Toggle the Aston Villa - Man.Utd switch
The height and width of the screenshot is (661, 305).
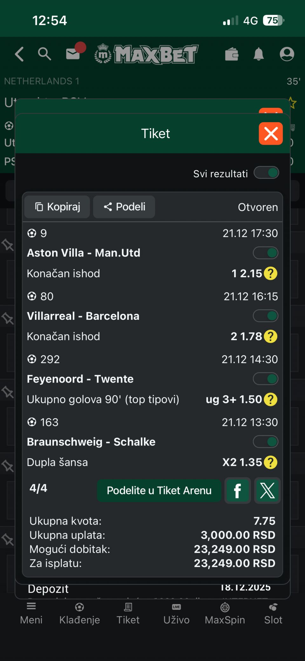coord(265,253)
